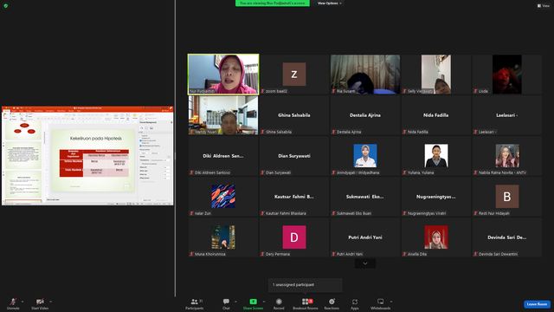
Task: Select Dery Permana's participant tile
Action: 294,237
